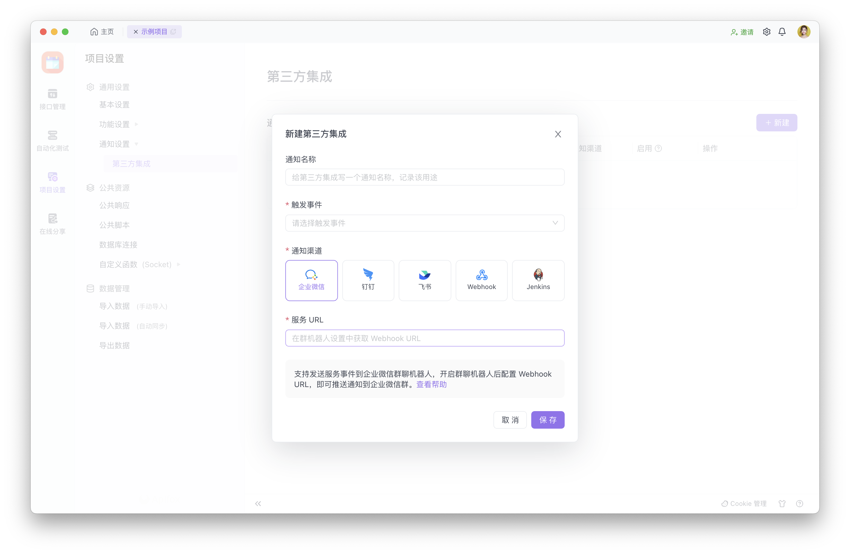Image resolution: width=850 pixels, height=554 pixels.
Task: Expand the 功能设置 submenu arrow
Action: click(136, 124)
